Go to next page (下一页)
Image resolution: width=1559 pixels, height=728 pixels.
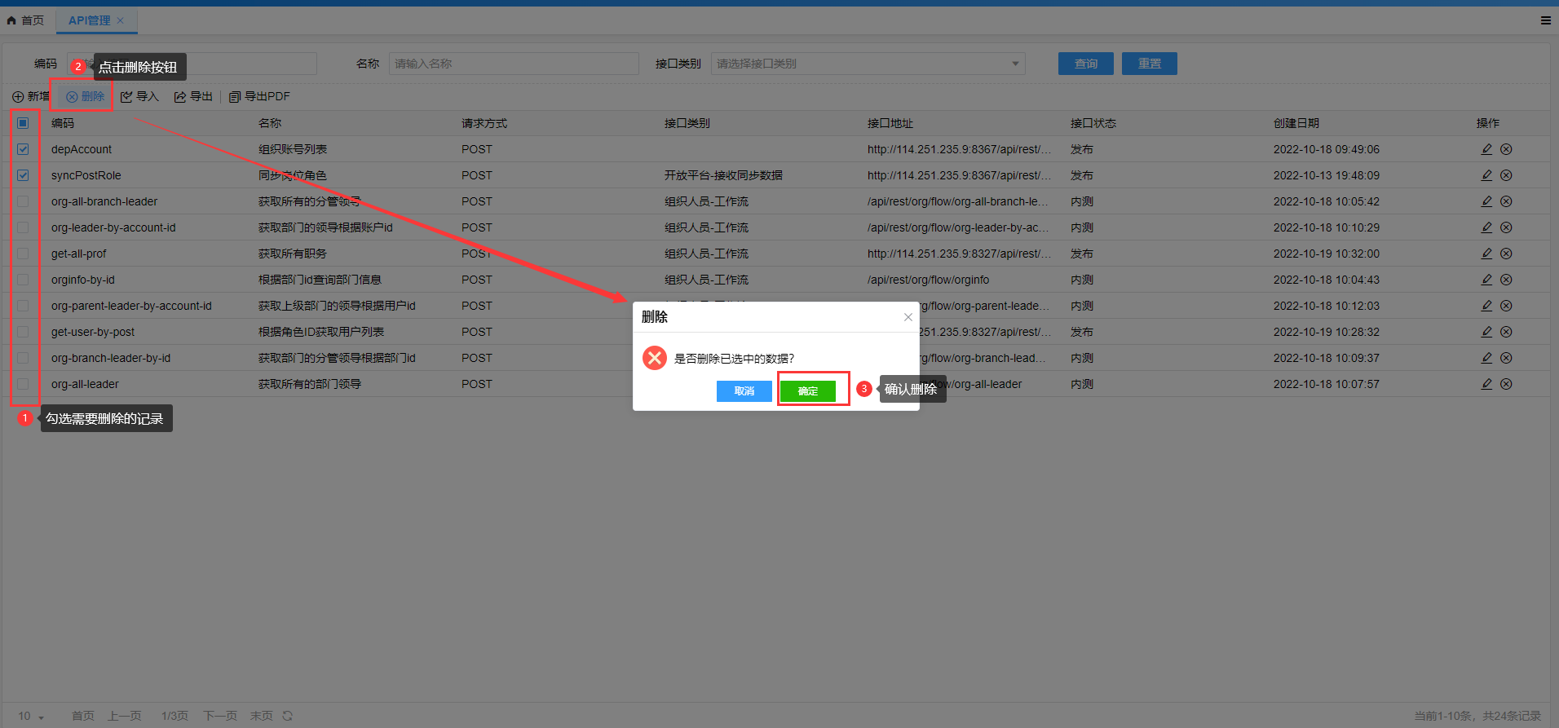pyautogui.click(x=219, y=716)
